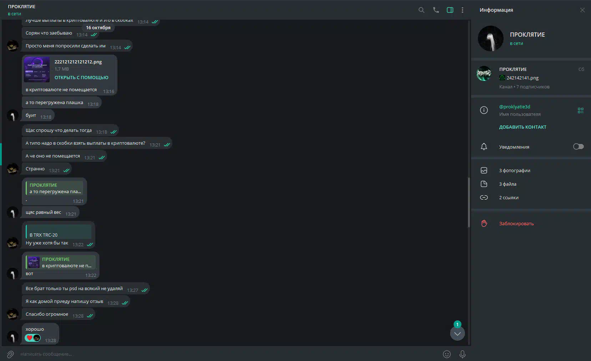Click Заблокировать to block user
This screenshot has width=591, height=361.
[x=516, y=223]
